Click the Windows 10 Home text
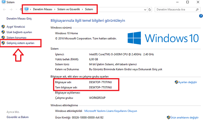The width and height of the screenshot is (203, 123). point(66,33)
